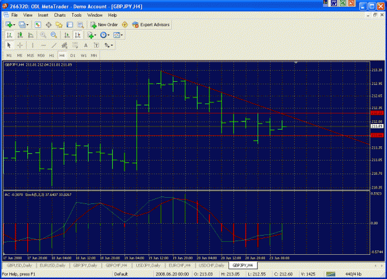Show the Data Window crosshair icon
387x279 pixels.
pyautogui.click(x=49, y=25)
